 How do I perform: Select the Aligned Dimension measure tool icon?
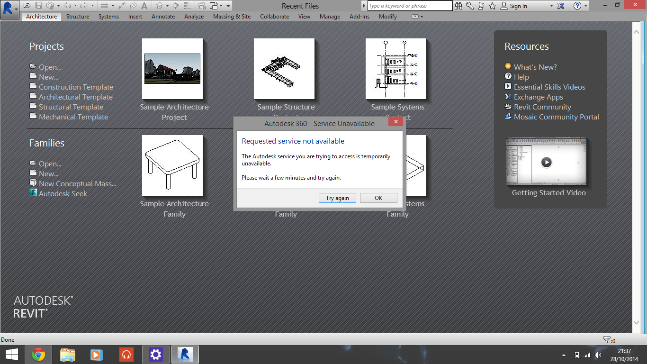[x=122, y=6]
